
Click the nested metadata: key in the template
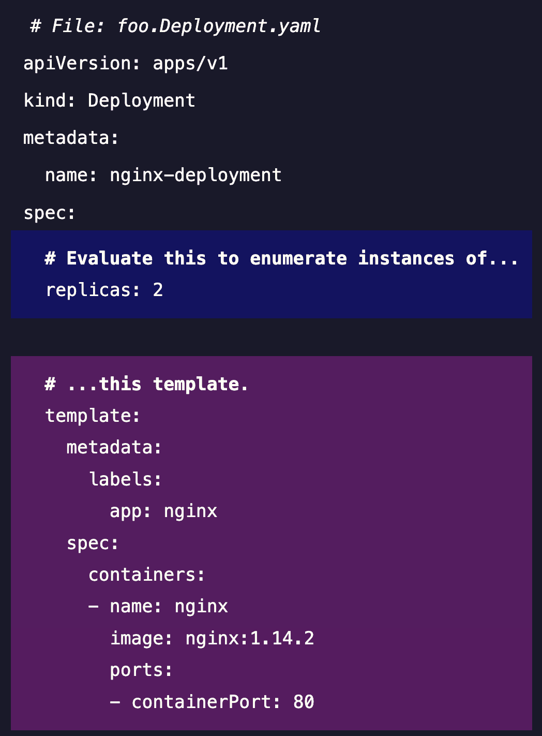tap(114, 447)
